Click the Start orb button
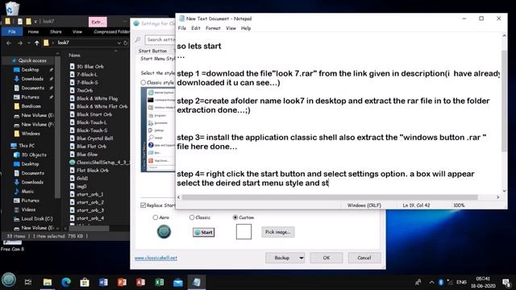Viewport: 516px width, 290px height. click(9, 280)
